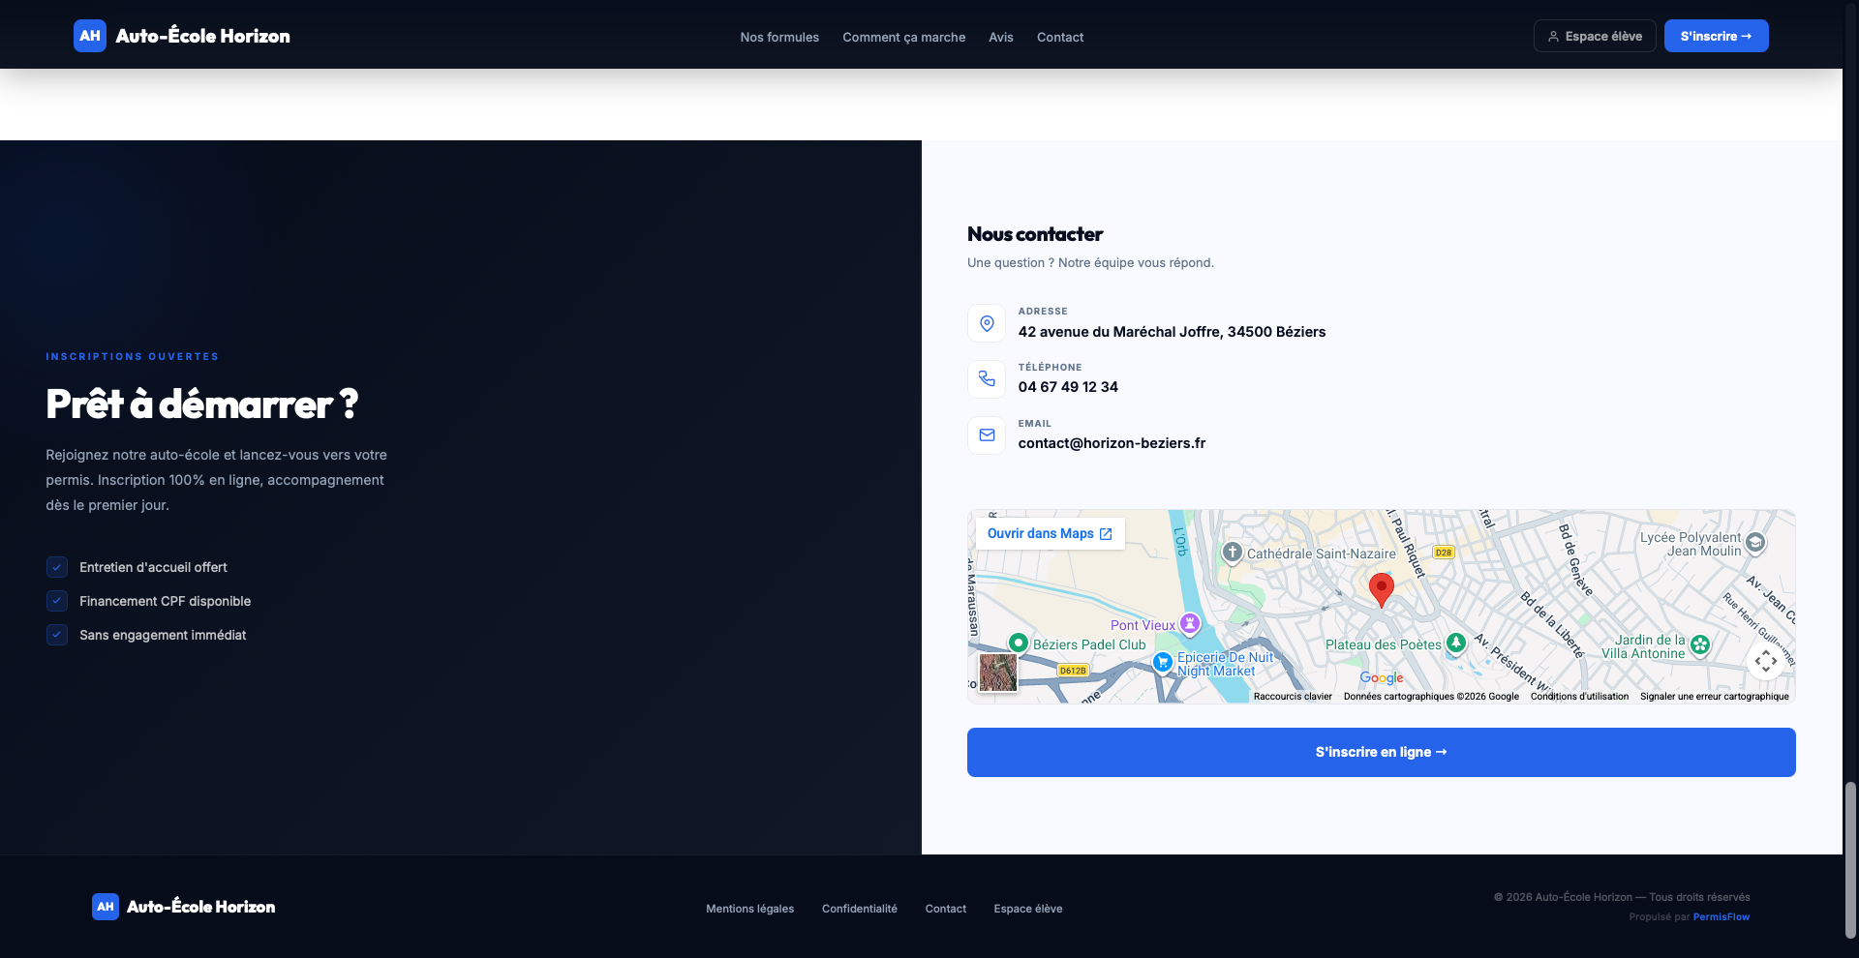1859x958 pixels.
Task: Click checkmark beside Entretien d'accueil offert
Action: click(x=57, y=567)
